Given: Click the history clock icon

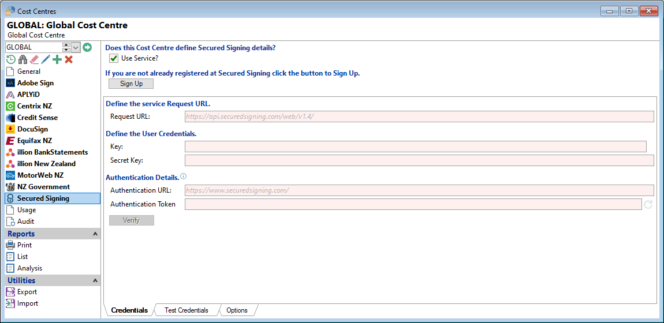Looking at the screenshot, I should pos(11,59).
